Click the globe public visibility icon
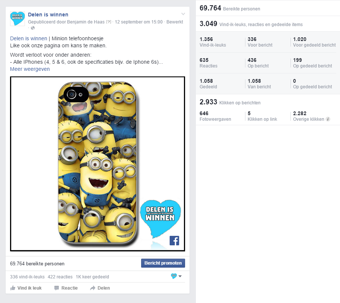The height and width of the screenshot is (303, 340). (33, 28)
